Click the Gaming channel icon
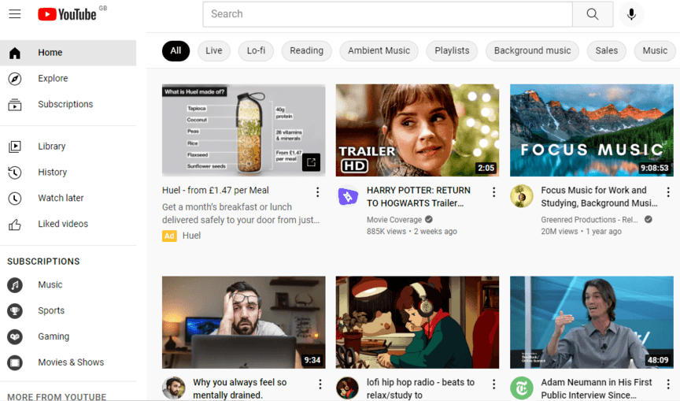This screenshot has width=680, height=401. coord(15,336)
